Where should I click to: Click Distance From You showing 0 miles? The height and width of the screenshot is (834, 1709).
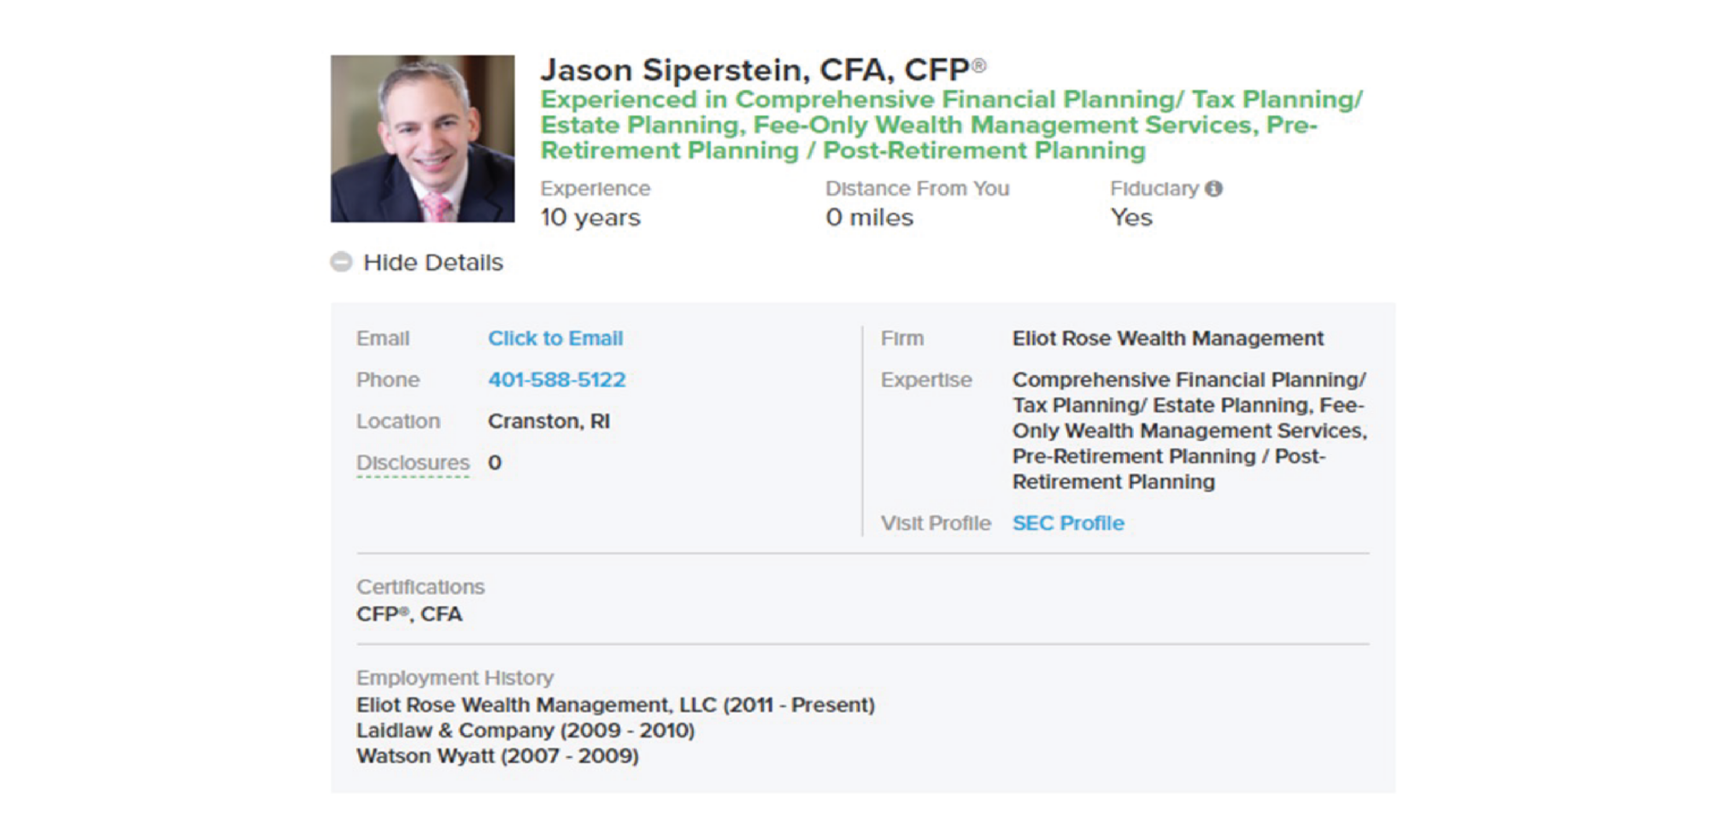(x=870, y=217)
